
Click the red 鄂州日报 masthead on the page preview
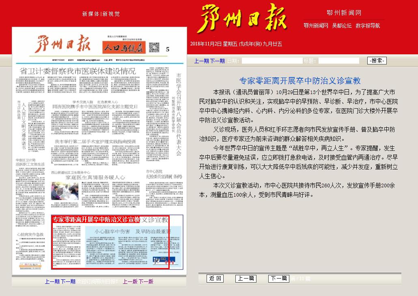[x=62, y=43]
